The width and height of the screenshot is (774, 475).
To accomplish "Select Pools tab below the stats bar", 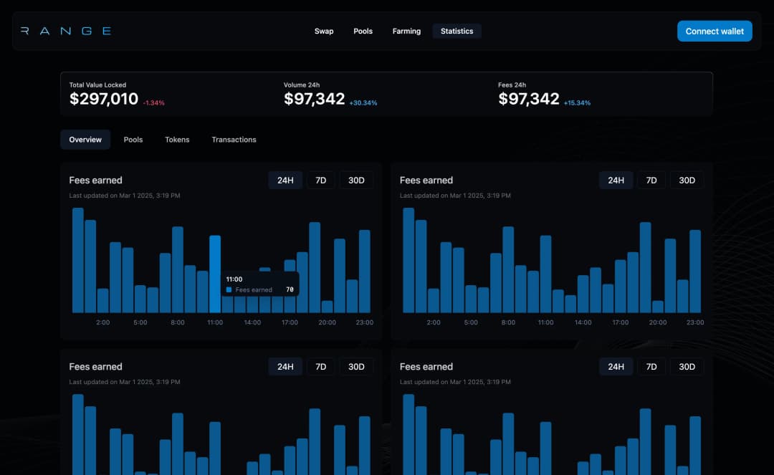I will [x=133, y=140].
